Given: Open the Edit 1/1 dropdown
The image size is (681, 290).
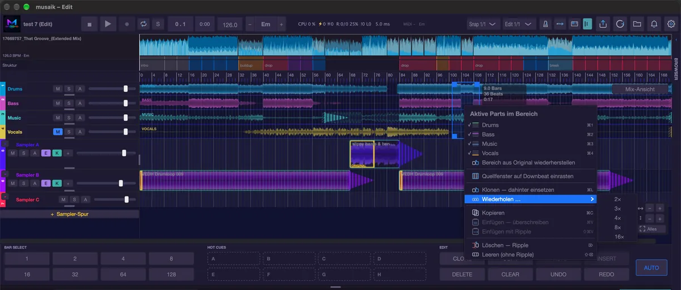Looking at the screenshot, I should tap(519, 24).
